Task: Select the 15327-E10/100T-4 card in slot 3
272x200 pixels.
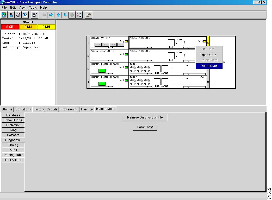Action: 109,56
